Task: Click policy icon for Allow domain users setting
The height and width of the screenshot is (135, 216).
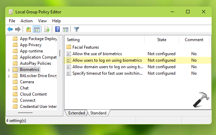Action: [x=69, y=67]
